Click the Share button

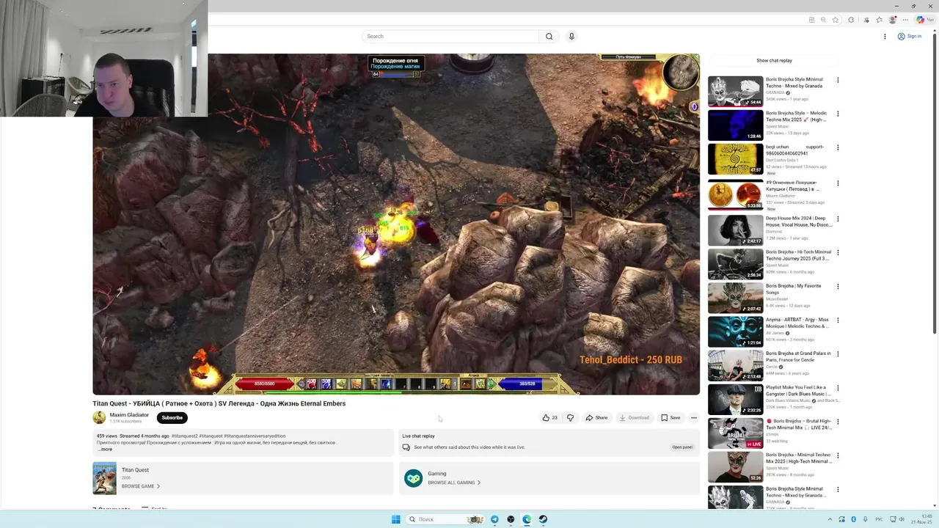pyautogui.click(x=596, y=418)
